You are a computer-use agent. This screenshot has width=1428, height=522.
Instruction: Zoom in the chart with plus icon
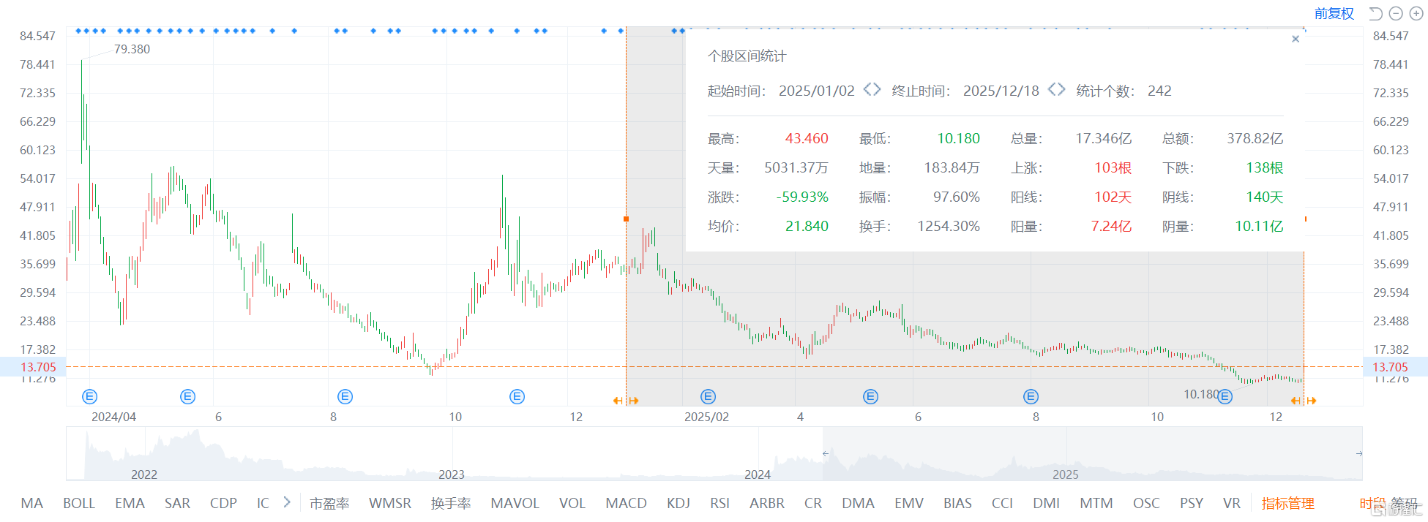(x=1416, y=14)
